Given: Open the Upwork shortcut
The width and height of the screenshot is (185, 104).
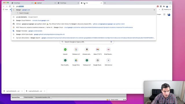Looking at the screenshot, I should coord(65,51).
